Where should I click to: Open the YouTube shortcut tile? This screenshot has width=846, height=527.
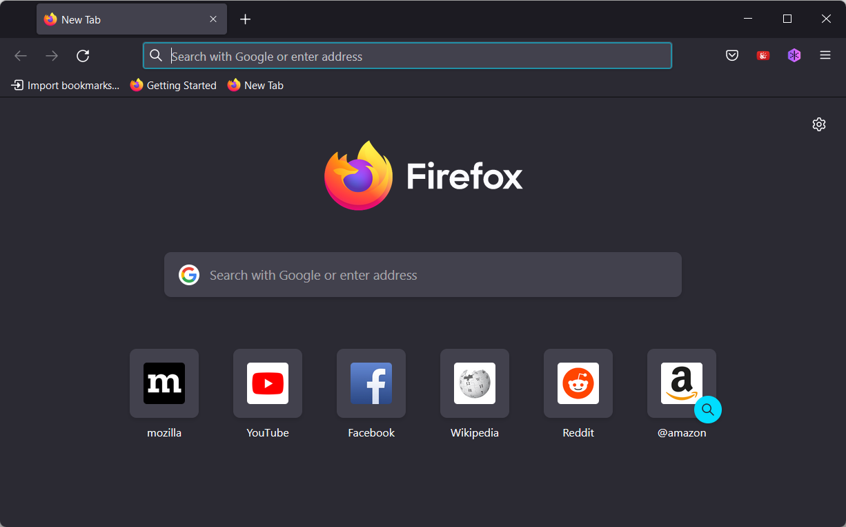pos(268,383)
